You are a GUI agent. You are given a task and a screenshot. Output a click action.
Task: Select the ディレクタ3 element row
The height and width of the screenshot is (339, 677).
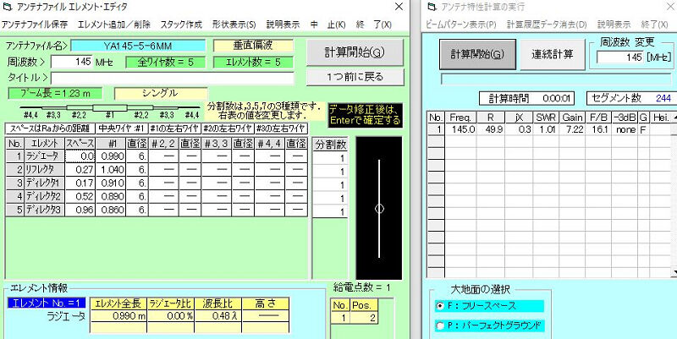(45, 210)
